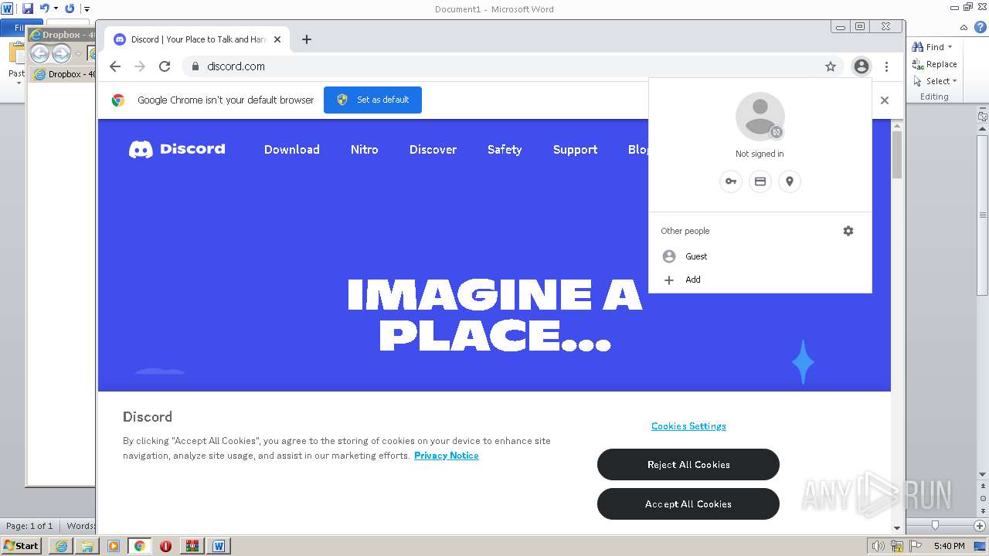Set Chrome as default browser
Image resolution: width=989 pixels, height=556 pixels.
[372, 100]
